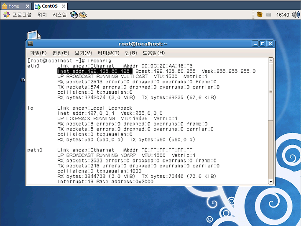Viewport: 301px width, 226px height.
Task: Click the root@localhost:~ title bar
Action: [143, 44]
